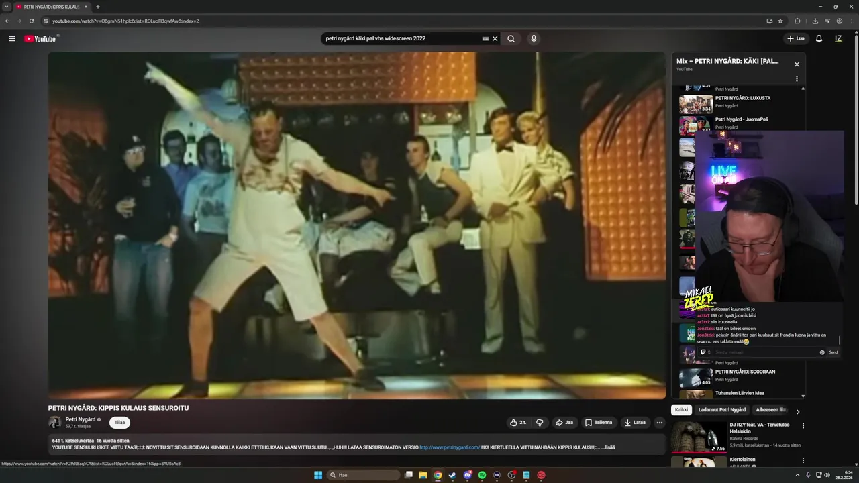Open the chat emoji picker

click(822, 352)
